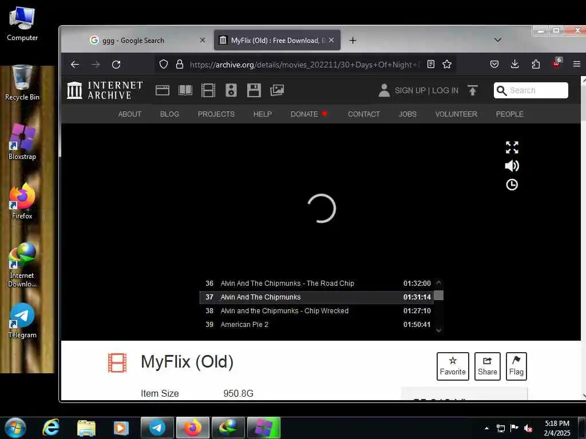Open the JOBS menu link
This screenshot has width=586, height=439.
point(407,114)
